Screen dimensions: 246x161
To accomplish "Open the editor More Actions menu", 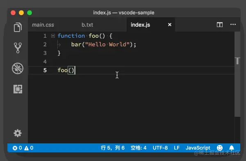I will coord(233,25).
